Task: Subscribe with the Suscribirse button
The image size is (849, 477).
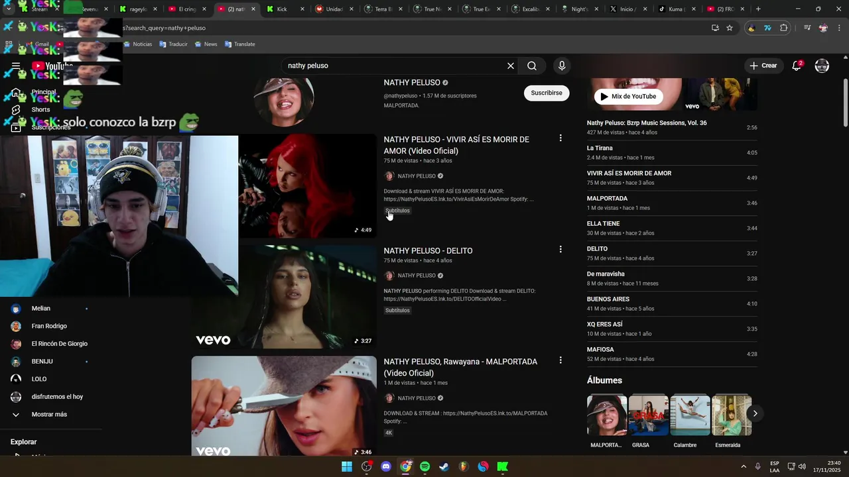Action: point(547,93)
